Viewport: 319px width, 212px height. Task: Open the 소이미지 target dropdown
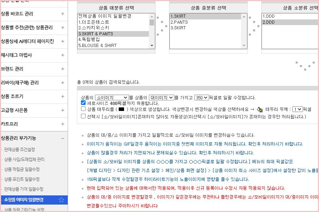click(112, 98)
